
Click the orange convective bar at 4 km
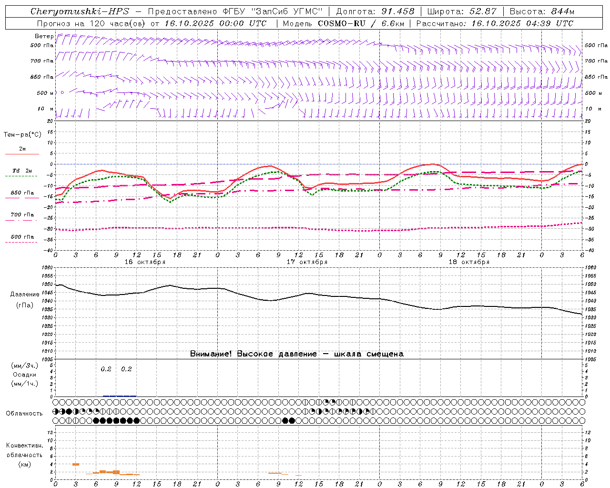[x=75, y=464]
